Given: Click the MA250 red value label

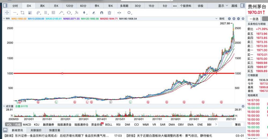Looking at the screenshot, I should click(109, 19).
